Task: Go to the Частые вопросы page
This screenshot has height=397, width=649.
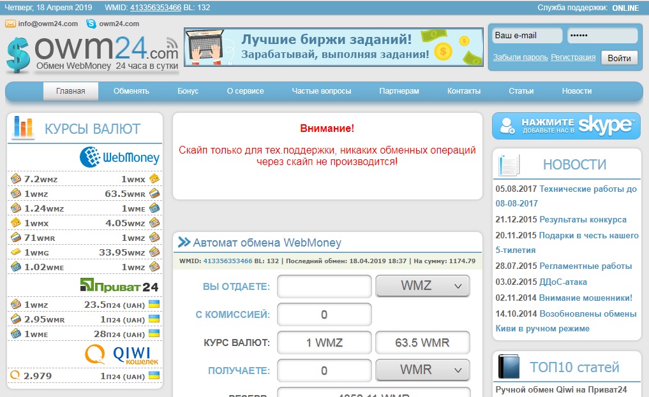Action: [x=322, y=91]
